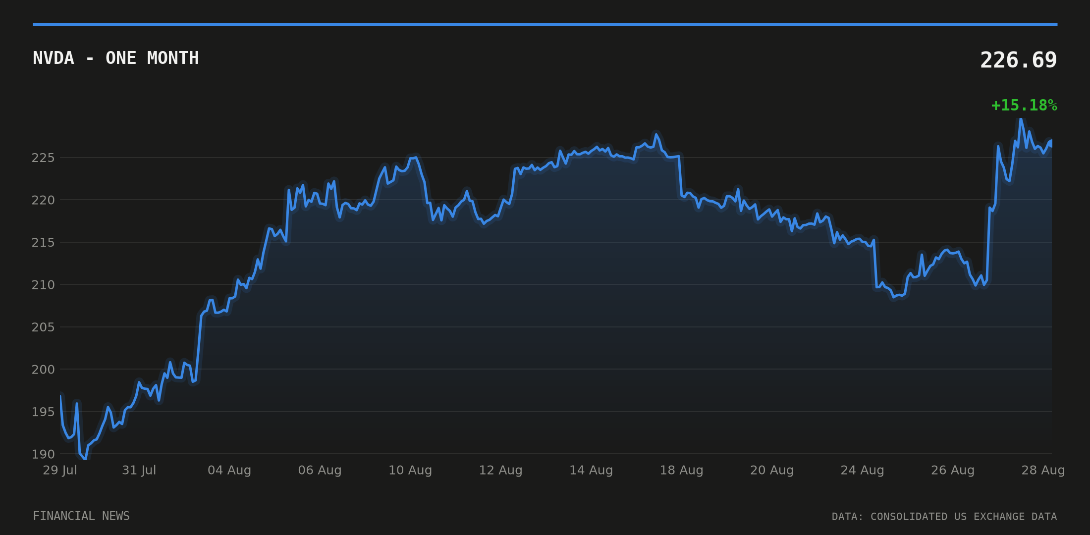
Task: Click the 31 Jul date label
Action: (139, 470)
